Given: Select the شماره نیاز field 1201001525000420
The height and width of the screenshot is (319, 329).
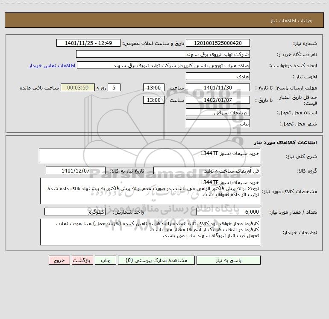Looking at the screenshot, I should 218,43.
